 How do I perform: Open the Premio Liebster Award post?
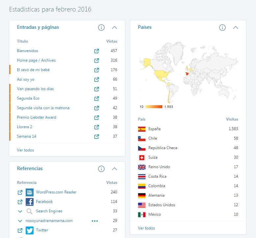tap(37, 117)
